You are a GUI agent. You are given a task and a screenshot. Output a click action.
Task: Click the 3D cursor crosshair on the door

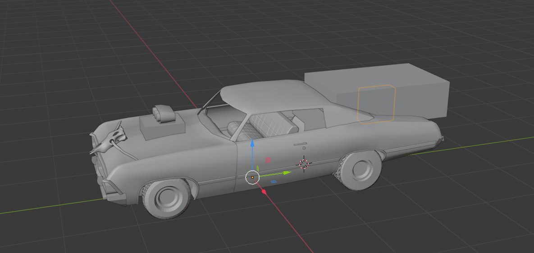coord(304,164)
